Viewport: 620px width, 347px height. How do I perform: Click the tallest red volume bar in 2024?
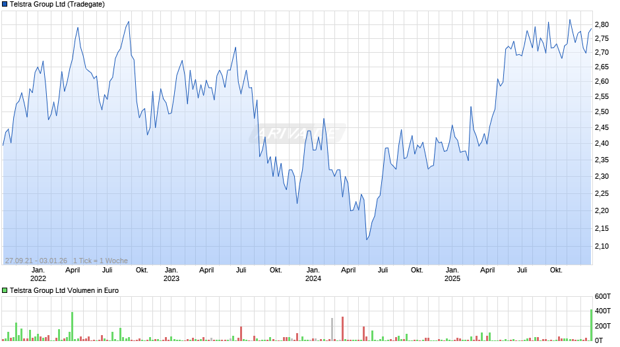343,329
